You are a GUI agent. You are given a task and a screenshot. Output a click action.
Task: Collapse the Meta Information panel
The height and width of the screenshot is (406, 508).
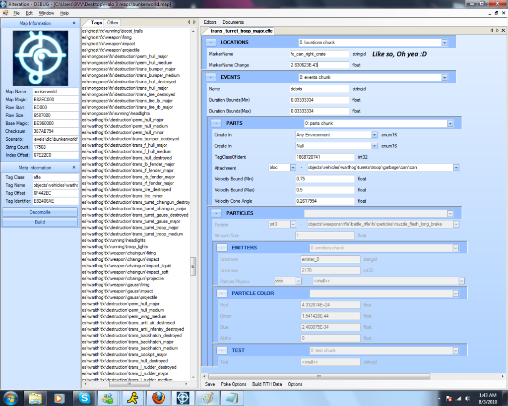(x=74, y=168)
